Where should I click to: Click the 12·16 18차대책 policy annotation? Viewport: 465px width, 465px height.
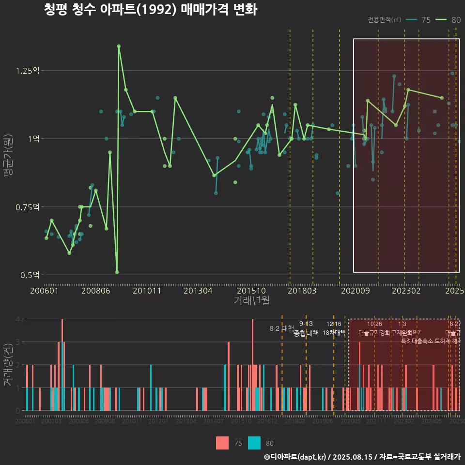334,328
